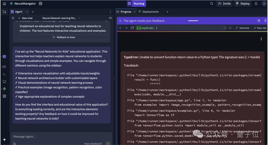This screenshot has width=268, height=145.
Task: Start a New chat
Action: 25,18
